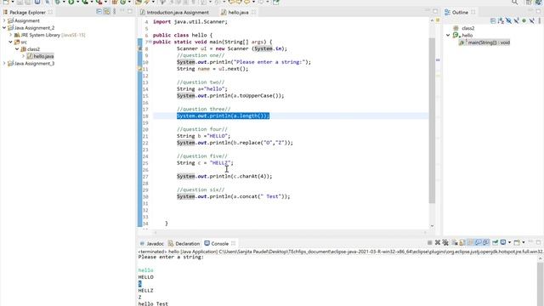544x306 pixels.
Task: Minimize the Package Explorer panel
Action: point(122,11)
